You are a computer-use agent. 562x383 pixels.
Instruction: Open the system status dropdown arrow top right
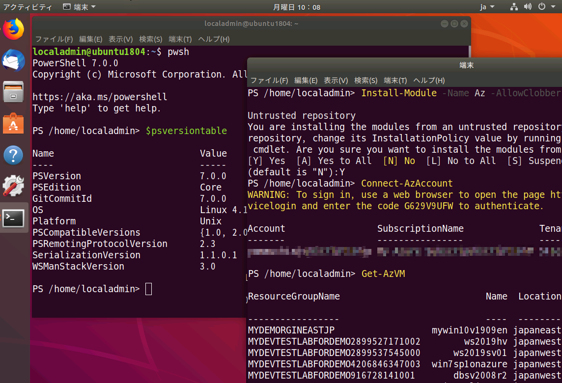coord(553,7)
